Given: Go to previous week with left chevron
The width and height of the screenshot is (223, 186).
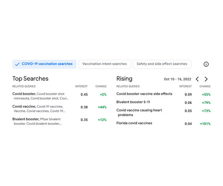Looking at the screenshot, I should (x=197, y=79).
